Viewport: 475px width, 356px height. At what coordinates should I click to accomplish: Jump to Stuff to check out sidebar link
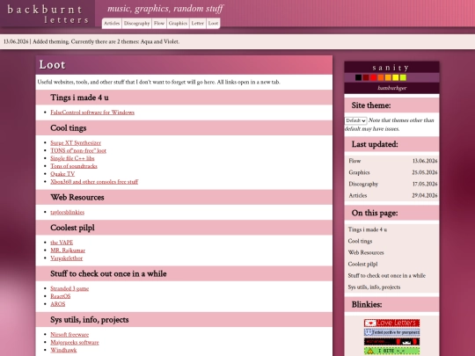click(x=387, y=276)
